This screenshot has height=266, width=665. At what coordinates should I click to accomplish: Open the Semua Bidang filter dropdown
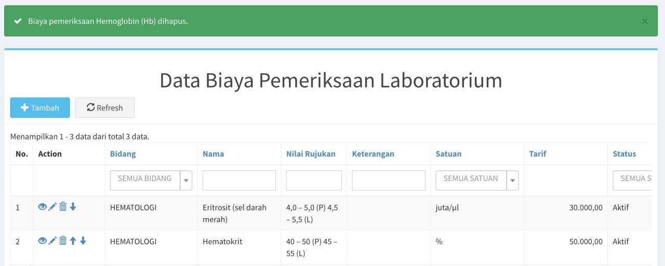(151, 180)
